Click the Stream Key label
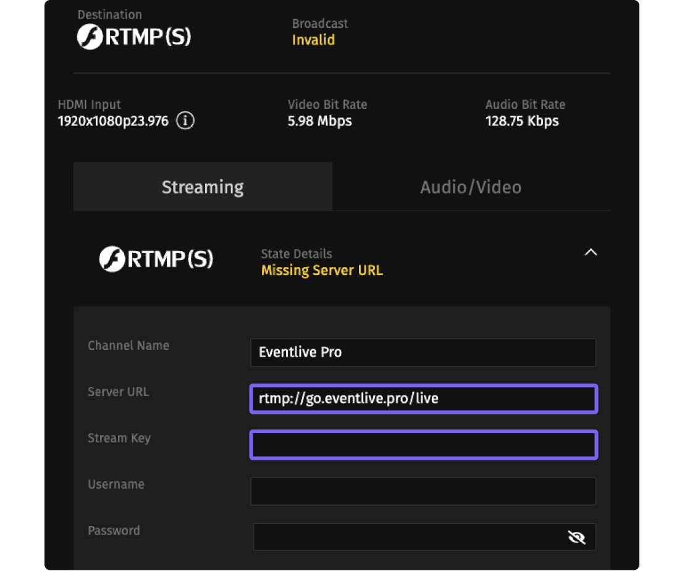This screenshot has width=682, height=571. tap(119, 438)
